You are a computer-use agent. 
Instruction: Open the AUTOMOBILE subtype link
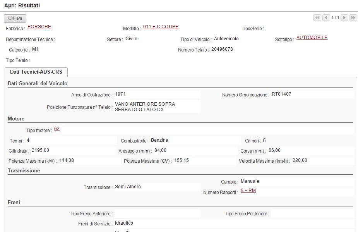point(312,38)
